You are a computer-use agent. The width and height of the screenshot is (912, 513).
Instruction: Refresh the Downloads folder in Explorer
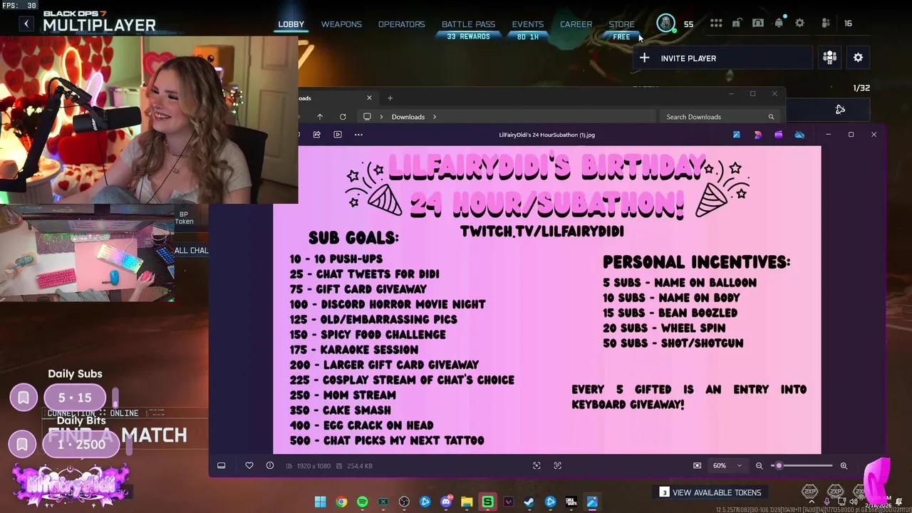(x=343, y=117)
